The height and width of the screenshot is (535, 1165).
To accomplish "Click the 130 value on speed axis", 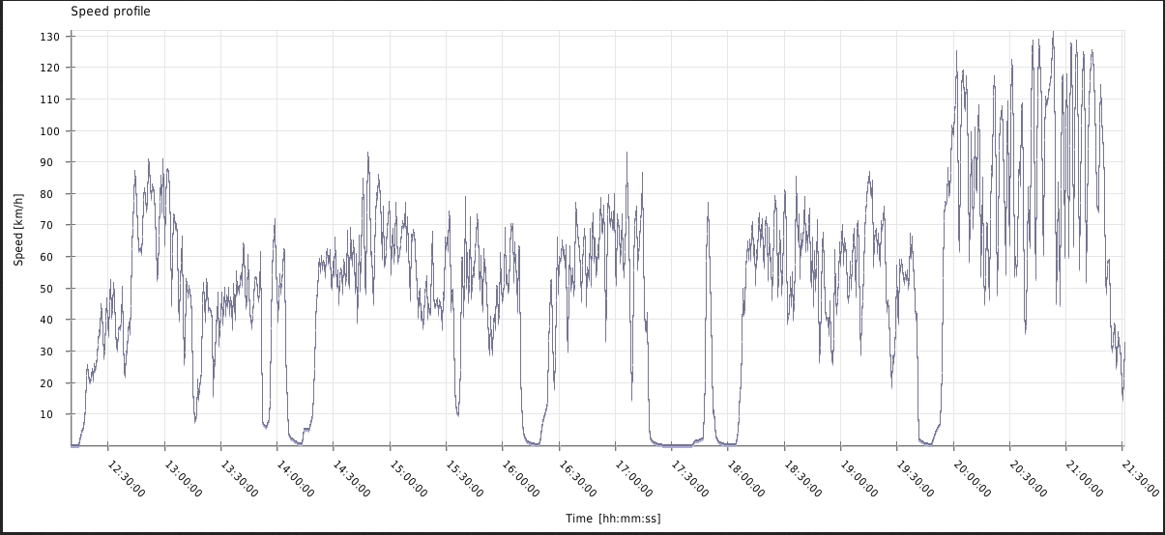I will (50, 37).
